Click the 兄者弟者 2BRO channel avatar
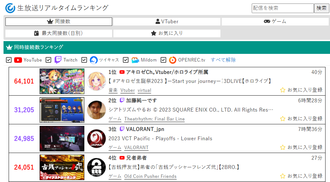This screenshot has width=330, height=182. (96, 167)
